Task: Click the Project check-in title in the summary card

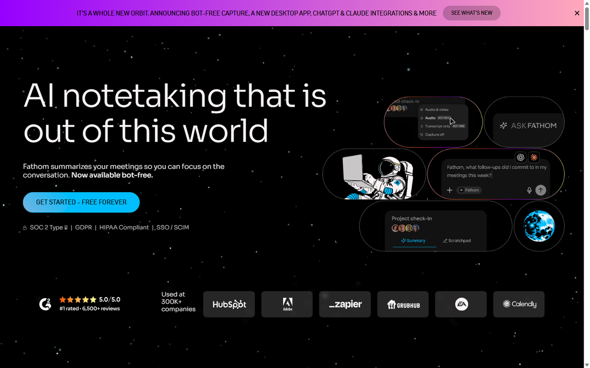Action: [x=412, y=218]
